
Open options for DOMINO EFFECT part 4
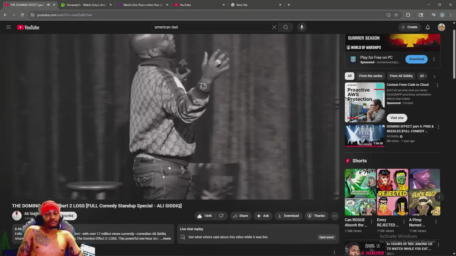click(438, 127)
